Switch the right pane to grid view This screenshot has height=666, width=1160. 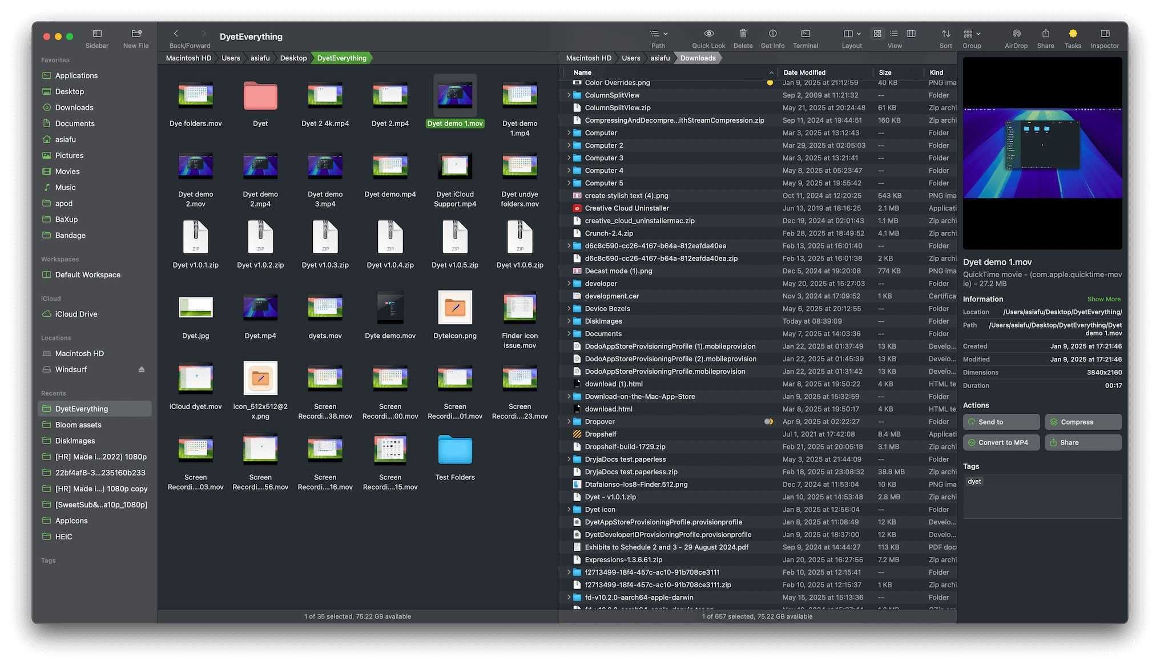877,34
